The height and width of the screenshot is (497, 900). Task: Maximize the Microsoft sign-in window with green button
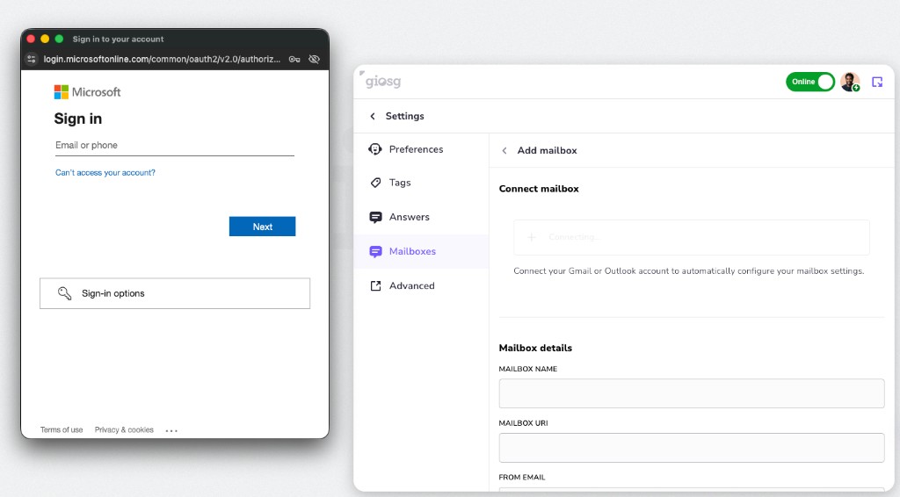coord(59,39)
